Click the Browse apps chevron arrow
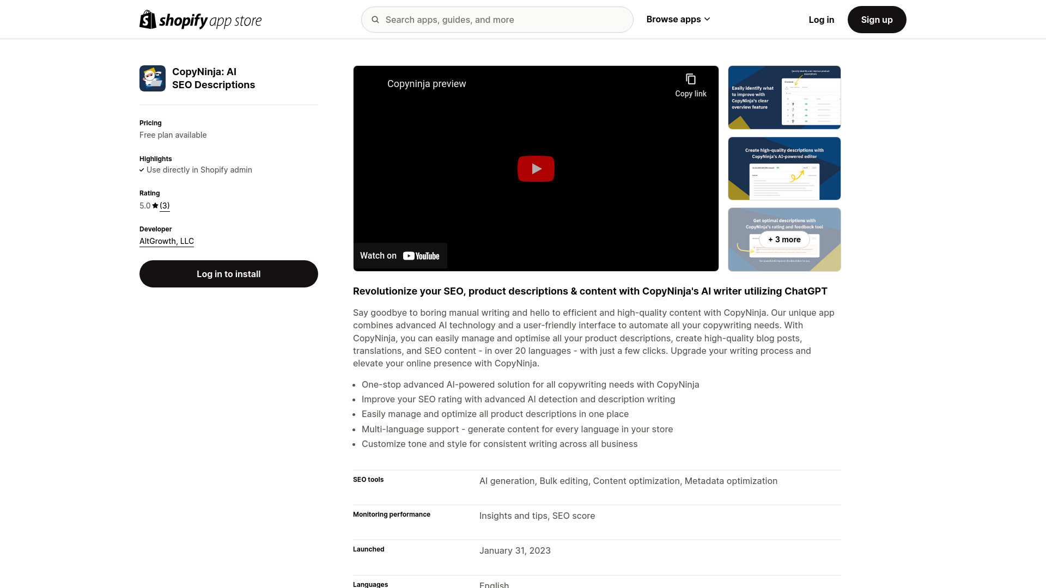 tap(707, 20)
